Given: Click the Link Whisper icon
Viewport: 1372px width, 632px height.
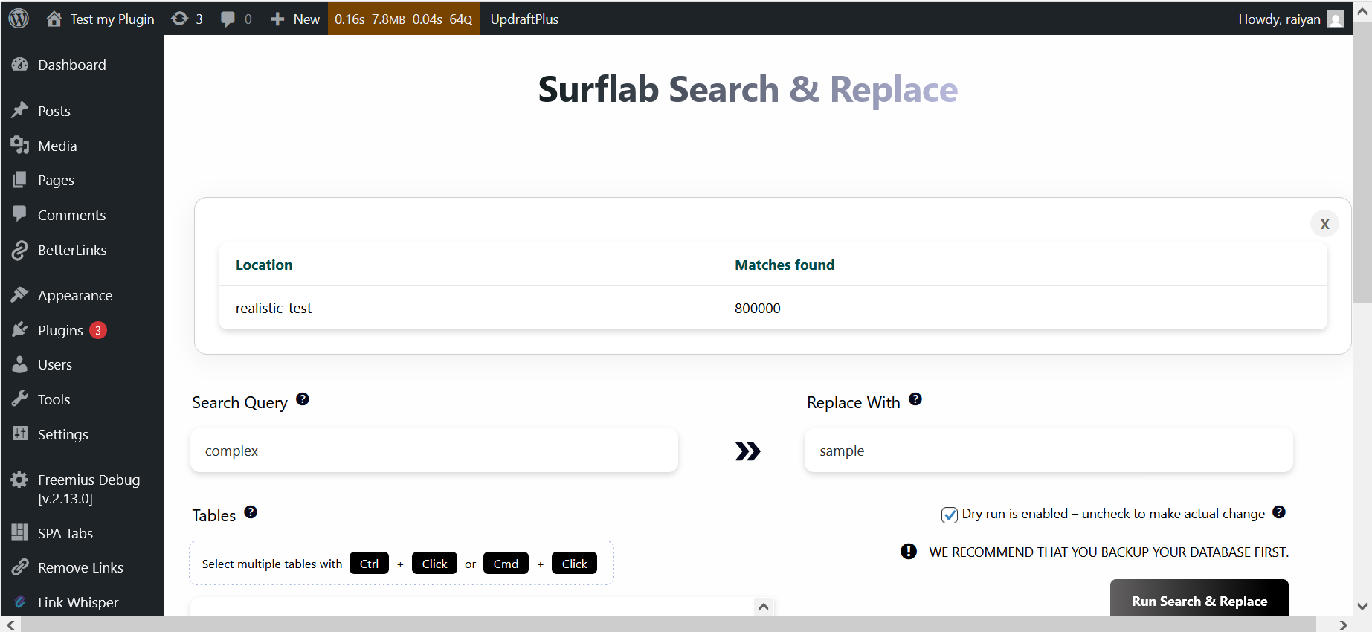Looking at the screenshot, I should point(20,602).
